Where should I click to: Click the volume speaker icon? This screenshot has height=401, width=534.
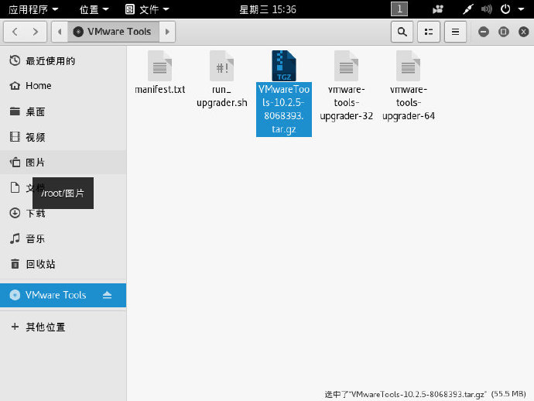(487, 9)
